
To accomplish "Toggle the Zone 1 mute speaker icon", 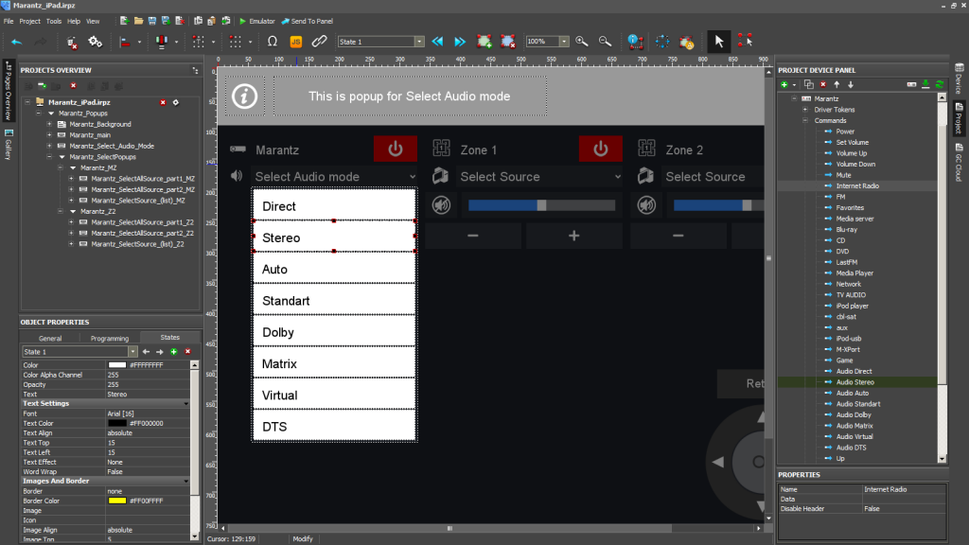I will (x=441, y=205).
